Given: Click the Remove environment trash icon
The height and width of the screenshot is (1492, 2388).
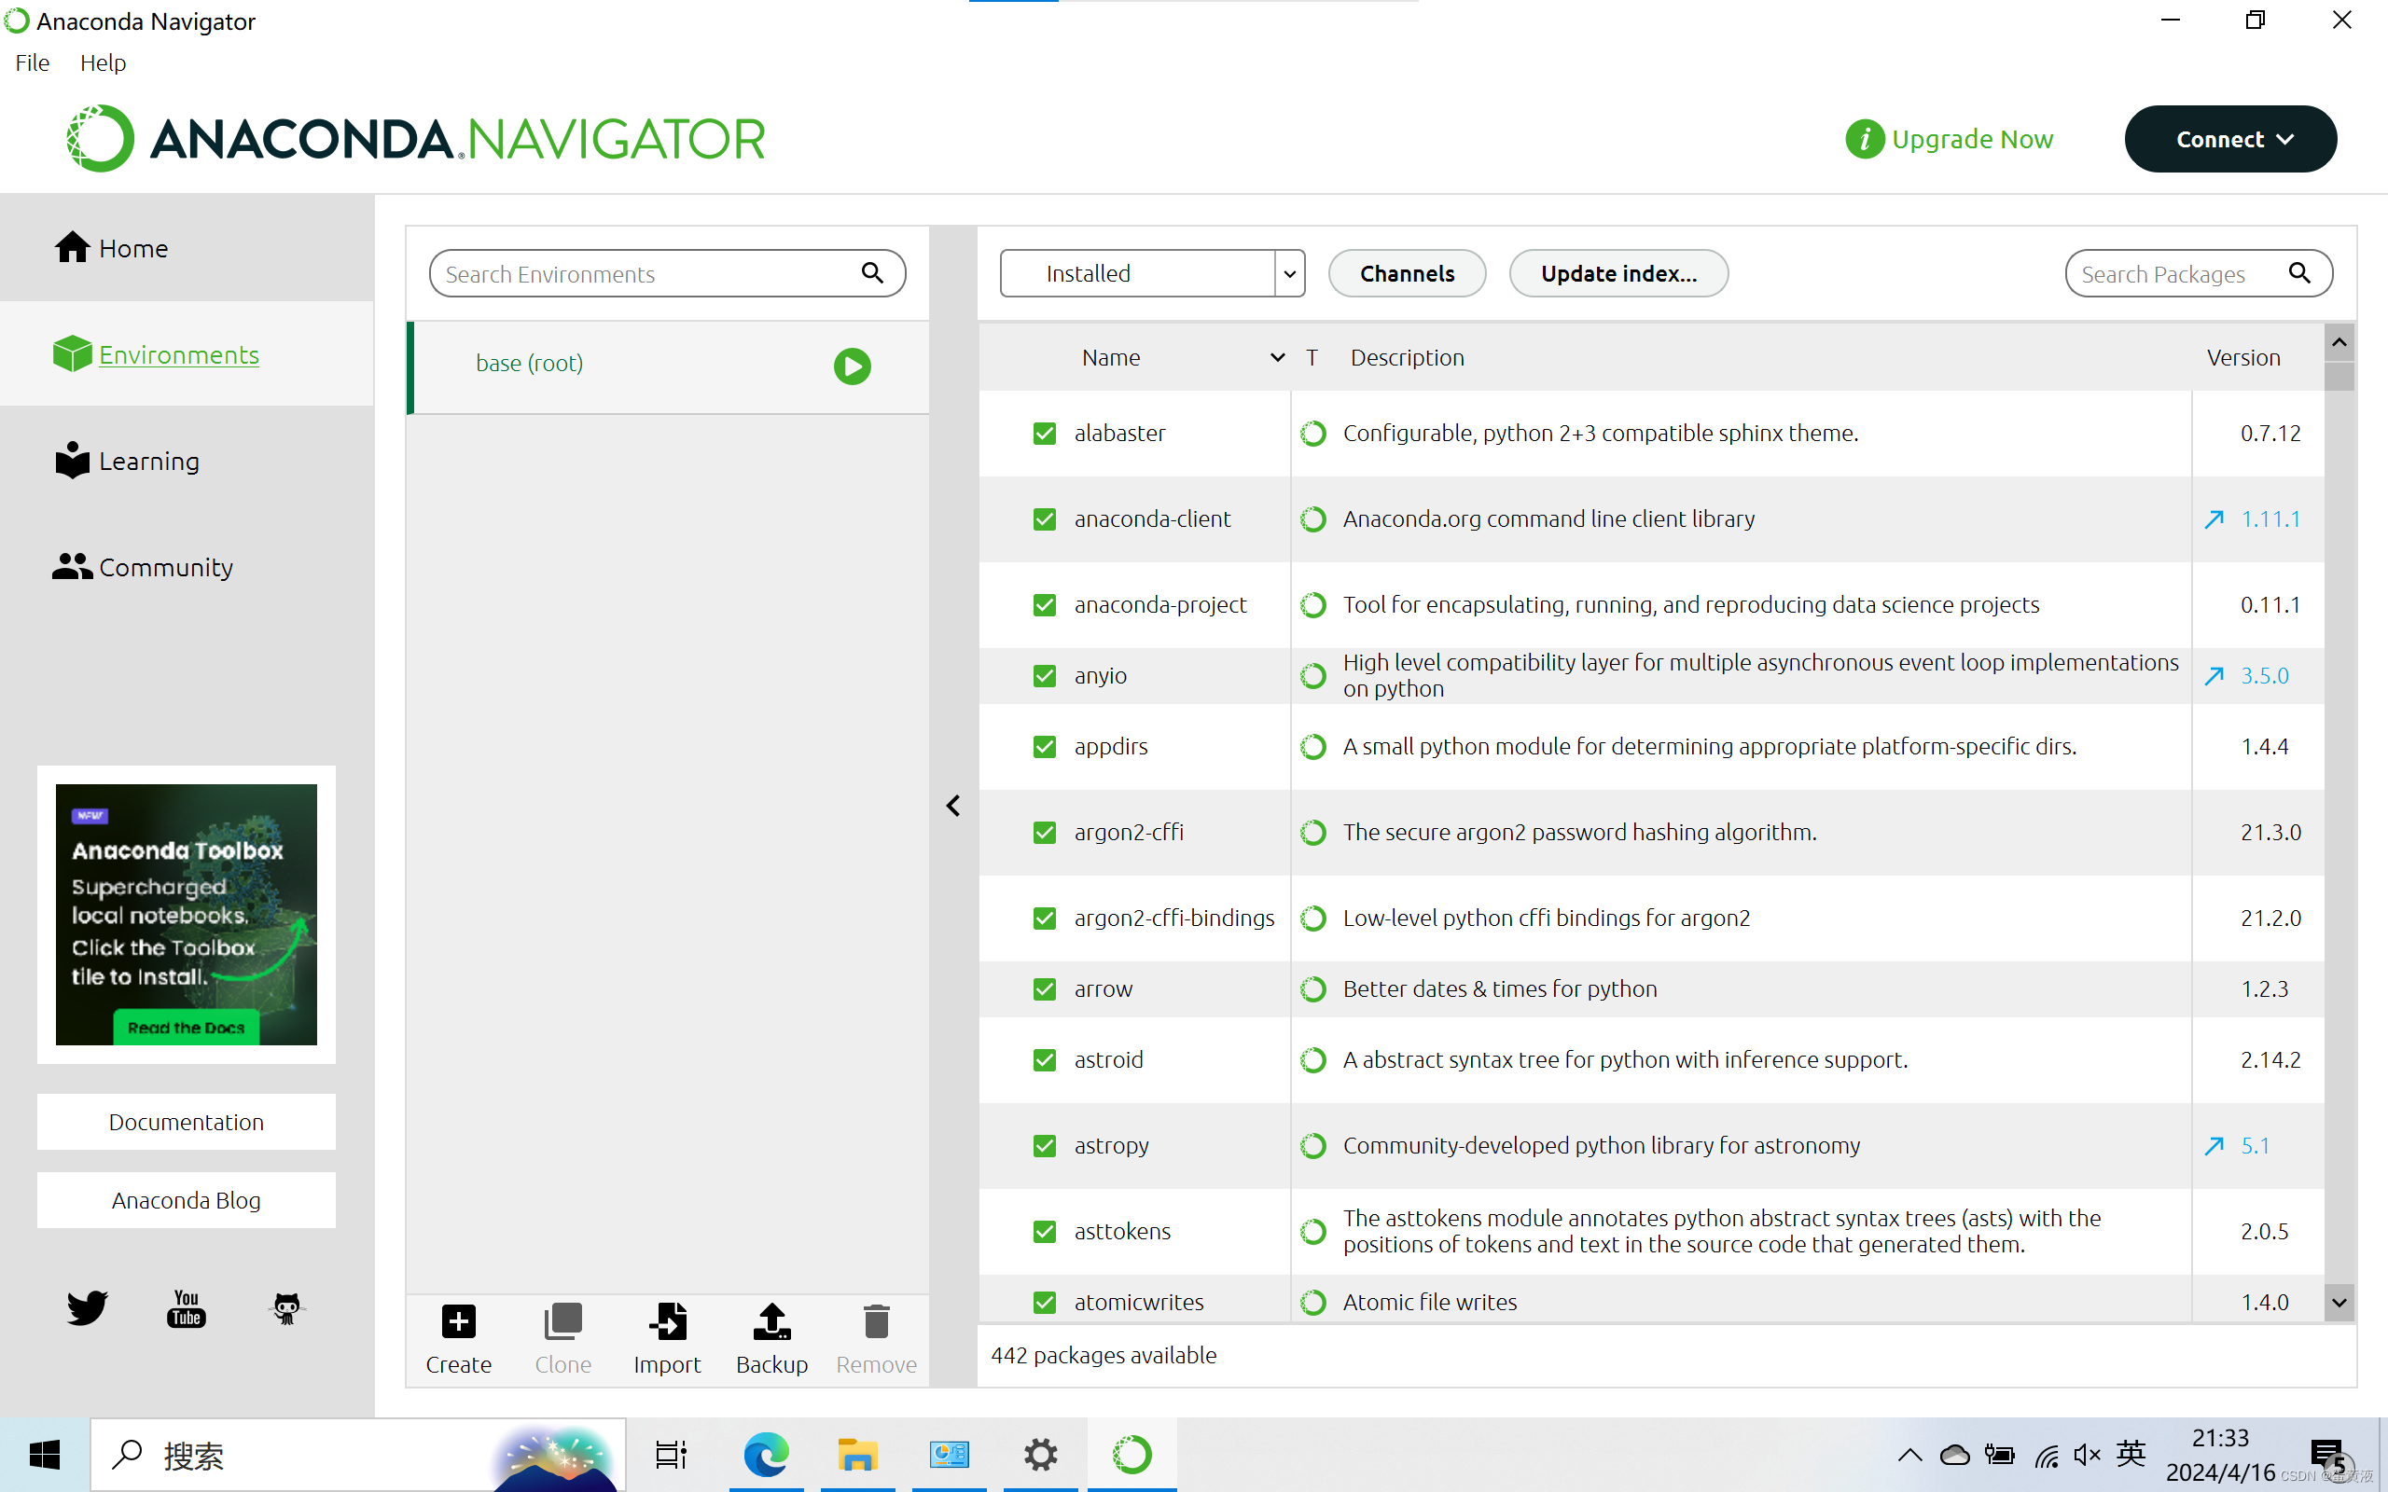Looking at the screenshot, I should click(x=876, y=1322).
